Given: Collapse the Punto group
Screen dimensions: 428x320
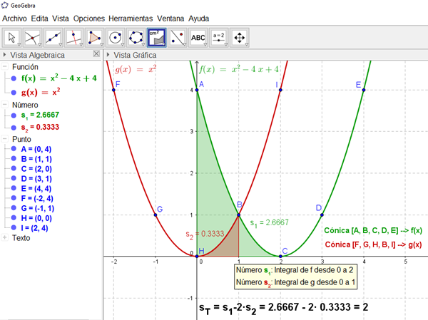Looking at the screenshot, I should pos(6,139).
